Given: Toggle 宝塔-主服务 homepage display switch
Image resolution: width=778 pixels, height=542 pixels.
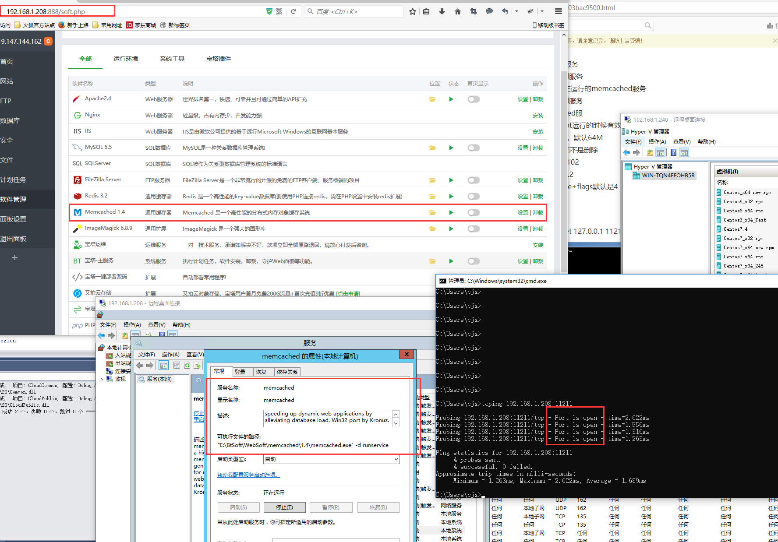Looking at the screenshot, I should pyautogui.click(x=474, y=261).
